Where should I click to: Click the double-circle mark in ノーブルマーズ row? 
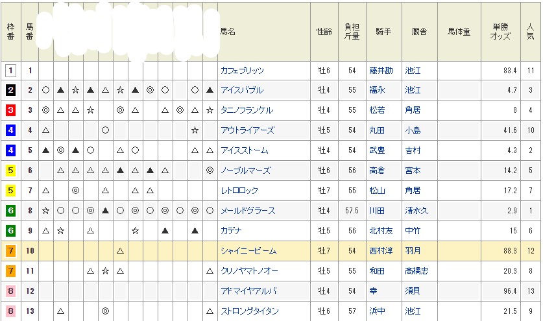(210, 171)
